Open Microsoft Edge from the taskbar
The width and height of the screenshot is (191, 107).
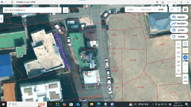pyautogui.click(x=99, y=104)
